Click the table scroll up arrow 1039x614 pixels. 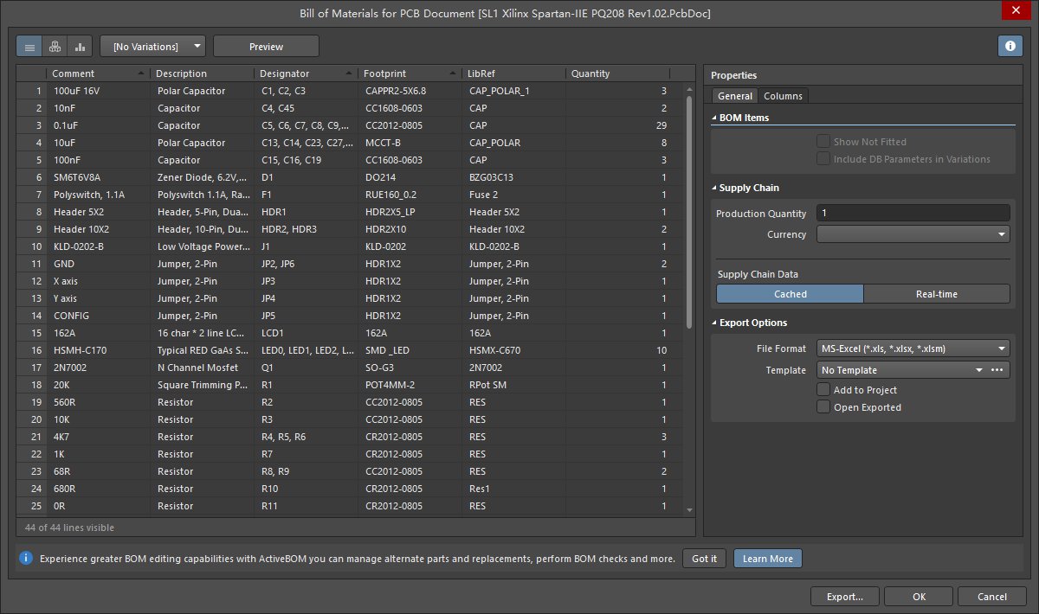(690, 88)
